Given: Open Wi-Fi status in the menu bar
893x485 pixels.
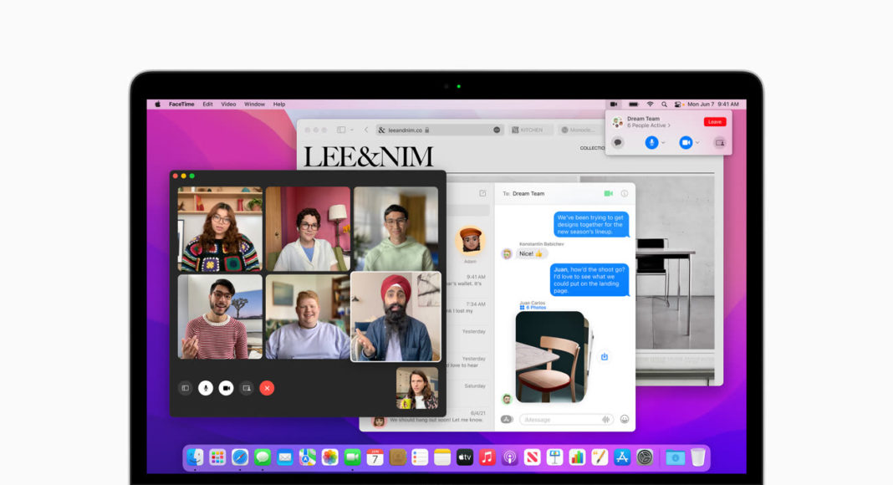Looking at the screenshot, I should click(650, 105).
